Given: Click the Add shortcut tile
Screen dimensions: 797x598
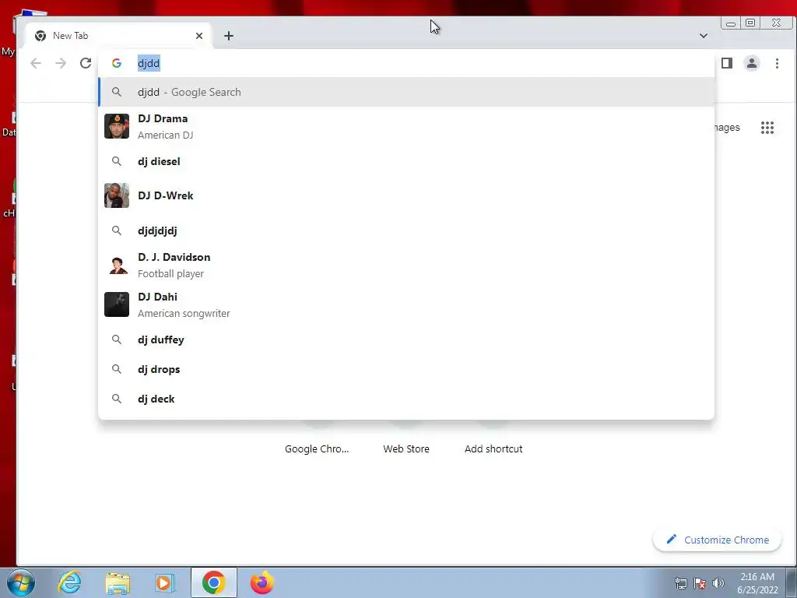Looking at the screenshot, I should [493, 448].
